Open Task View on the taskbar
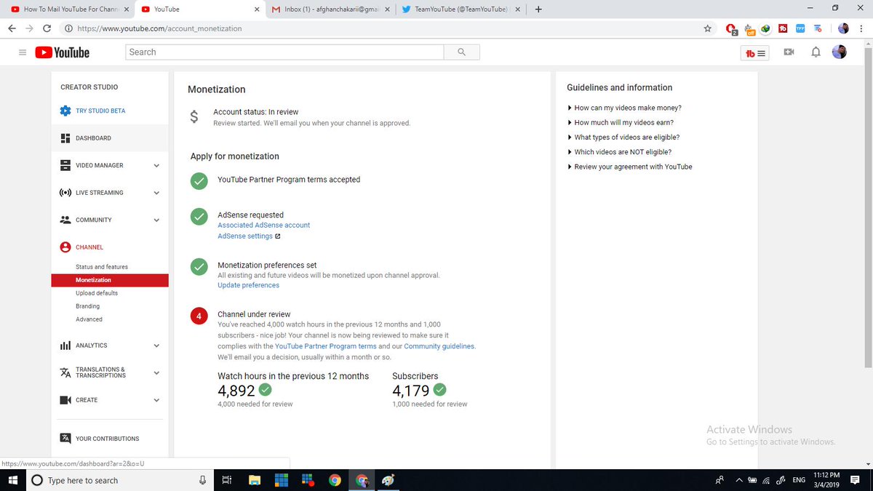 point(227,480)
